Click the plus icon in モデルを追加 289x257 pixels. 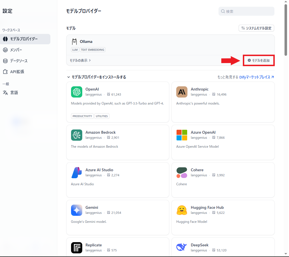[249, 60]
